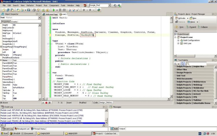Click the Help book icon in toolbar

pos(99,10)
